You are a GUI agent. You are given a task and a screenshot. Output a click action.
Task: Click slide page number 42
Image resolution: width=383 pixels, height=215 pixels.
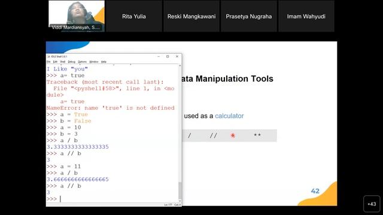coord(315,191)
